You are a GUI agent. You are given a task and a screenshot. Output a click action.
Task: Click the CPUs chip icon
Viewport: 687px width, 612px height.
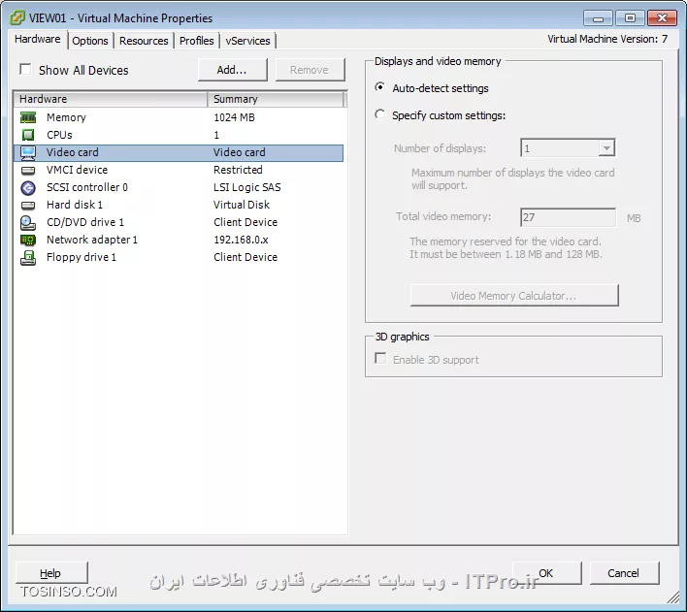pos(28,135)
